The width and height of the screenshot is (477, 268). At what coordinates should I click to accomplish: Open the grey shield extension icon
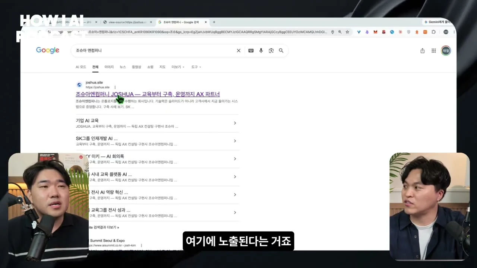409,32
